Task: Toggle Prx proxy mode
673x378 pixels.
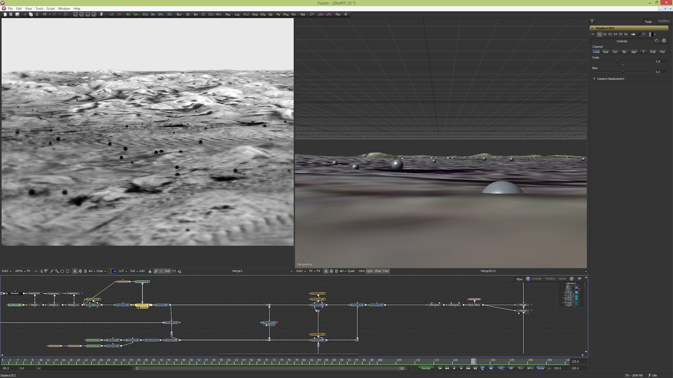Action: pyautogui.click(x=521, y=368)
